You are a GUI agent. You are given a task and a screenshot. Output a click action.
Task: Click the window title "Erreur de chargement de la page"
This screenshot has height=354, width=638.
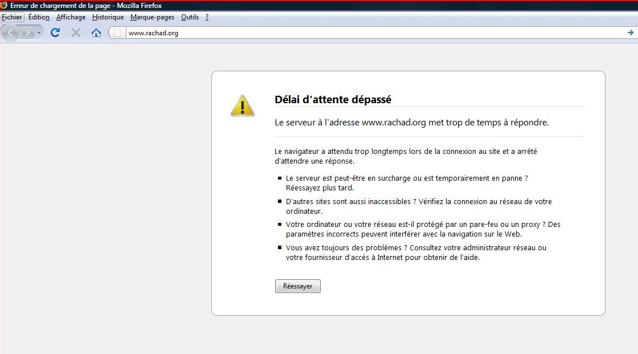[60, 6]
